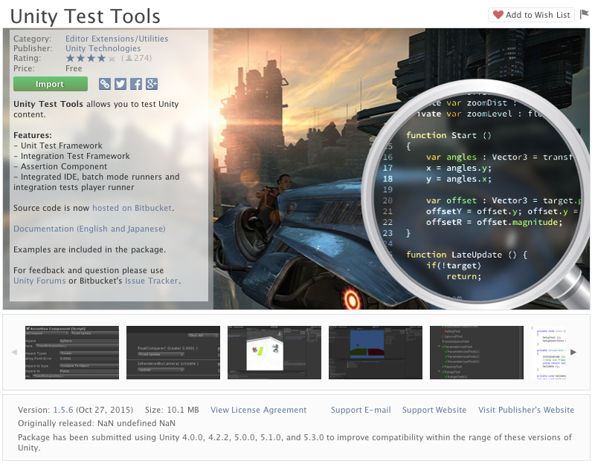Screen dimensions: 595x461
Task: Flag this asset with the flag icon
Action: [585, 14]
